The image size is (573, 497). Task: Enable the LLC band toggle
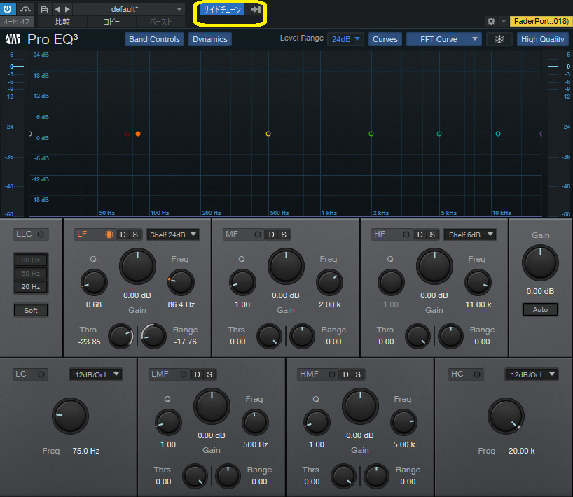(x=42, y=234)
